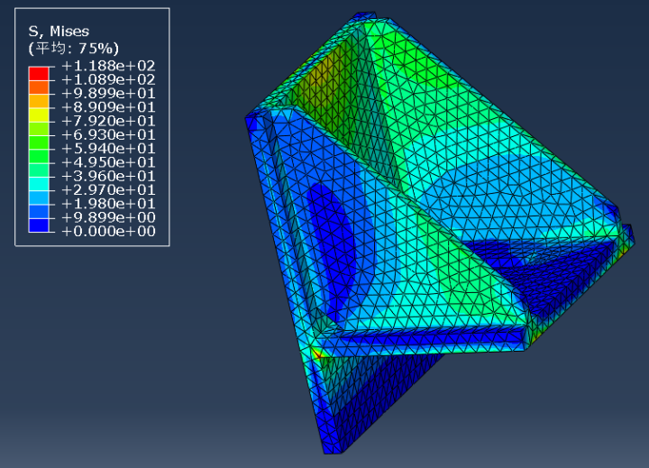Click the light blue legend swatch
This screenshot has height=468, width=649.
[39, 197]
